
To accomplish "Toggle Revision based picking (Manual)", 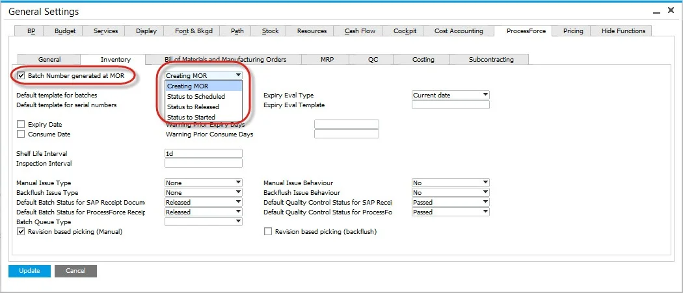I will coord(21,232).
